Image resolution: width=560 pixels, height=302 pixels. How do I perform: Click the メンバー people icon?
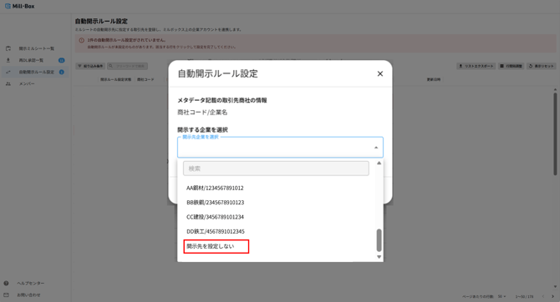(x=8, y=83)
